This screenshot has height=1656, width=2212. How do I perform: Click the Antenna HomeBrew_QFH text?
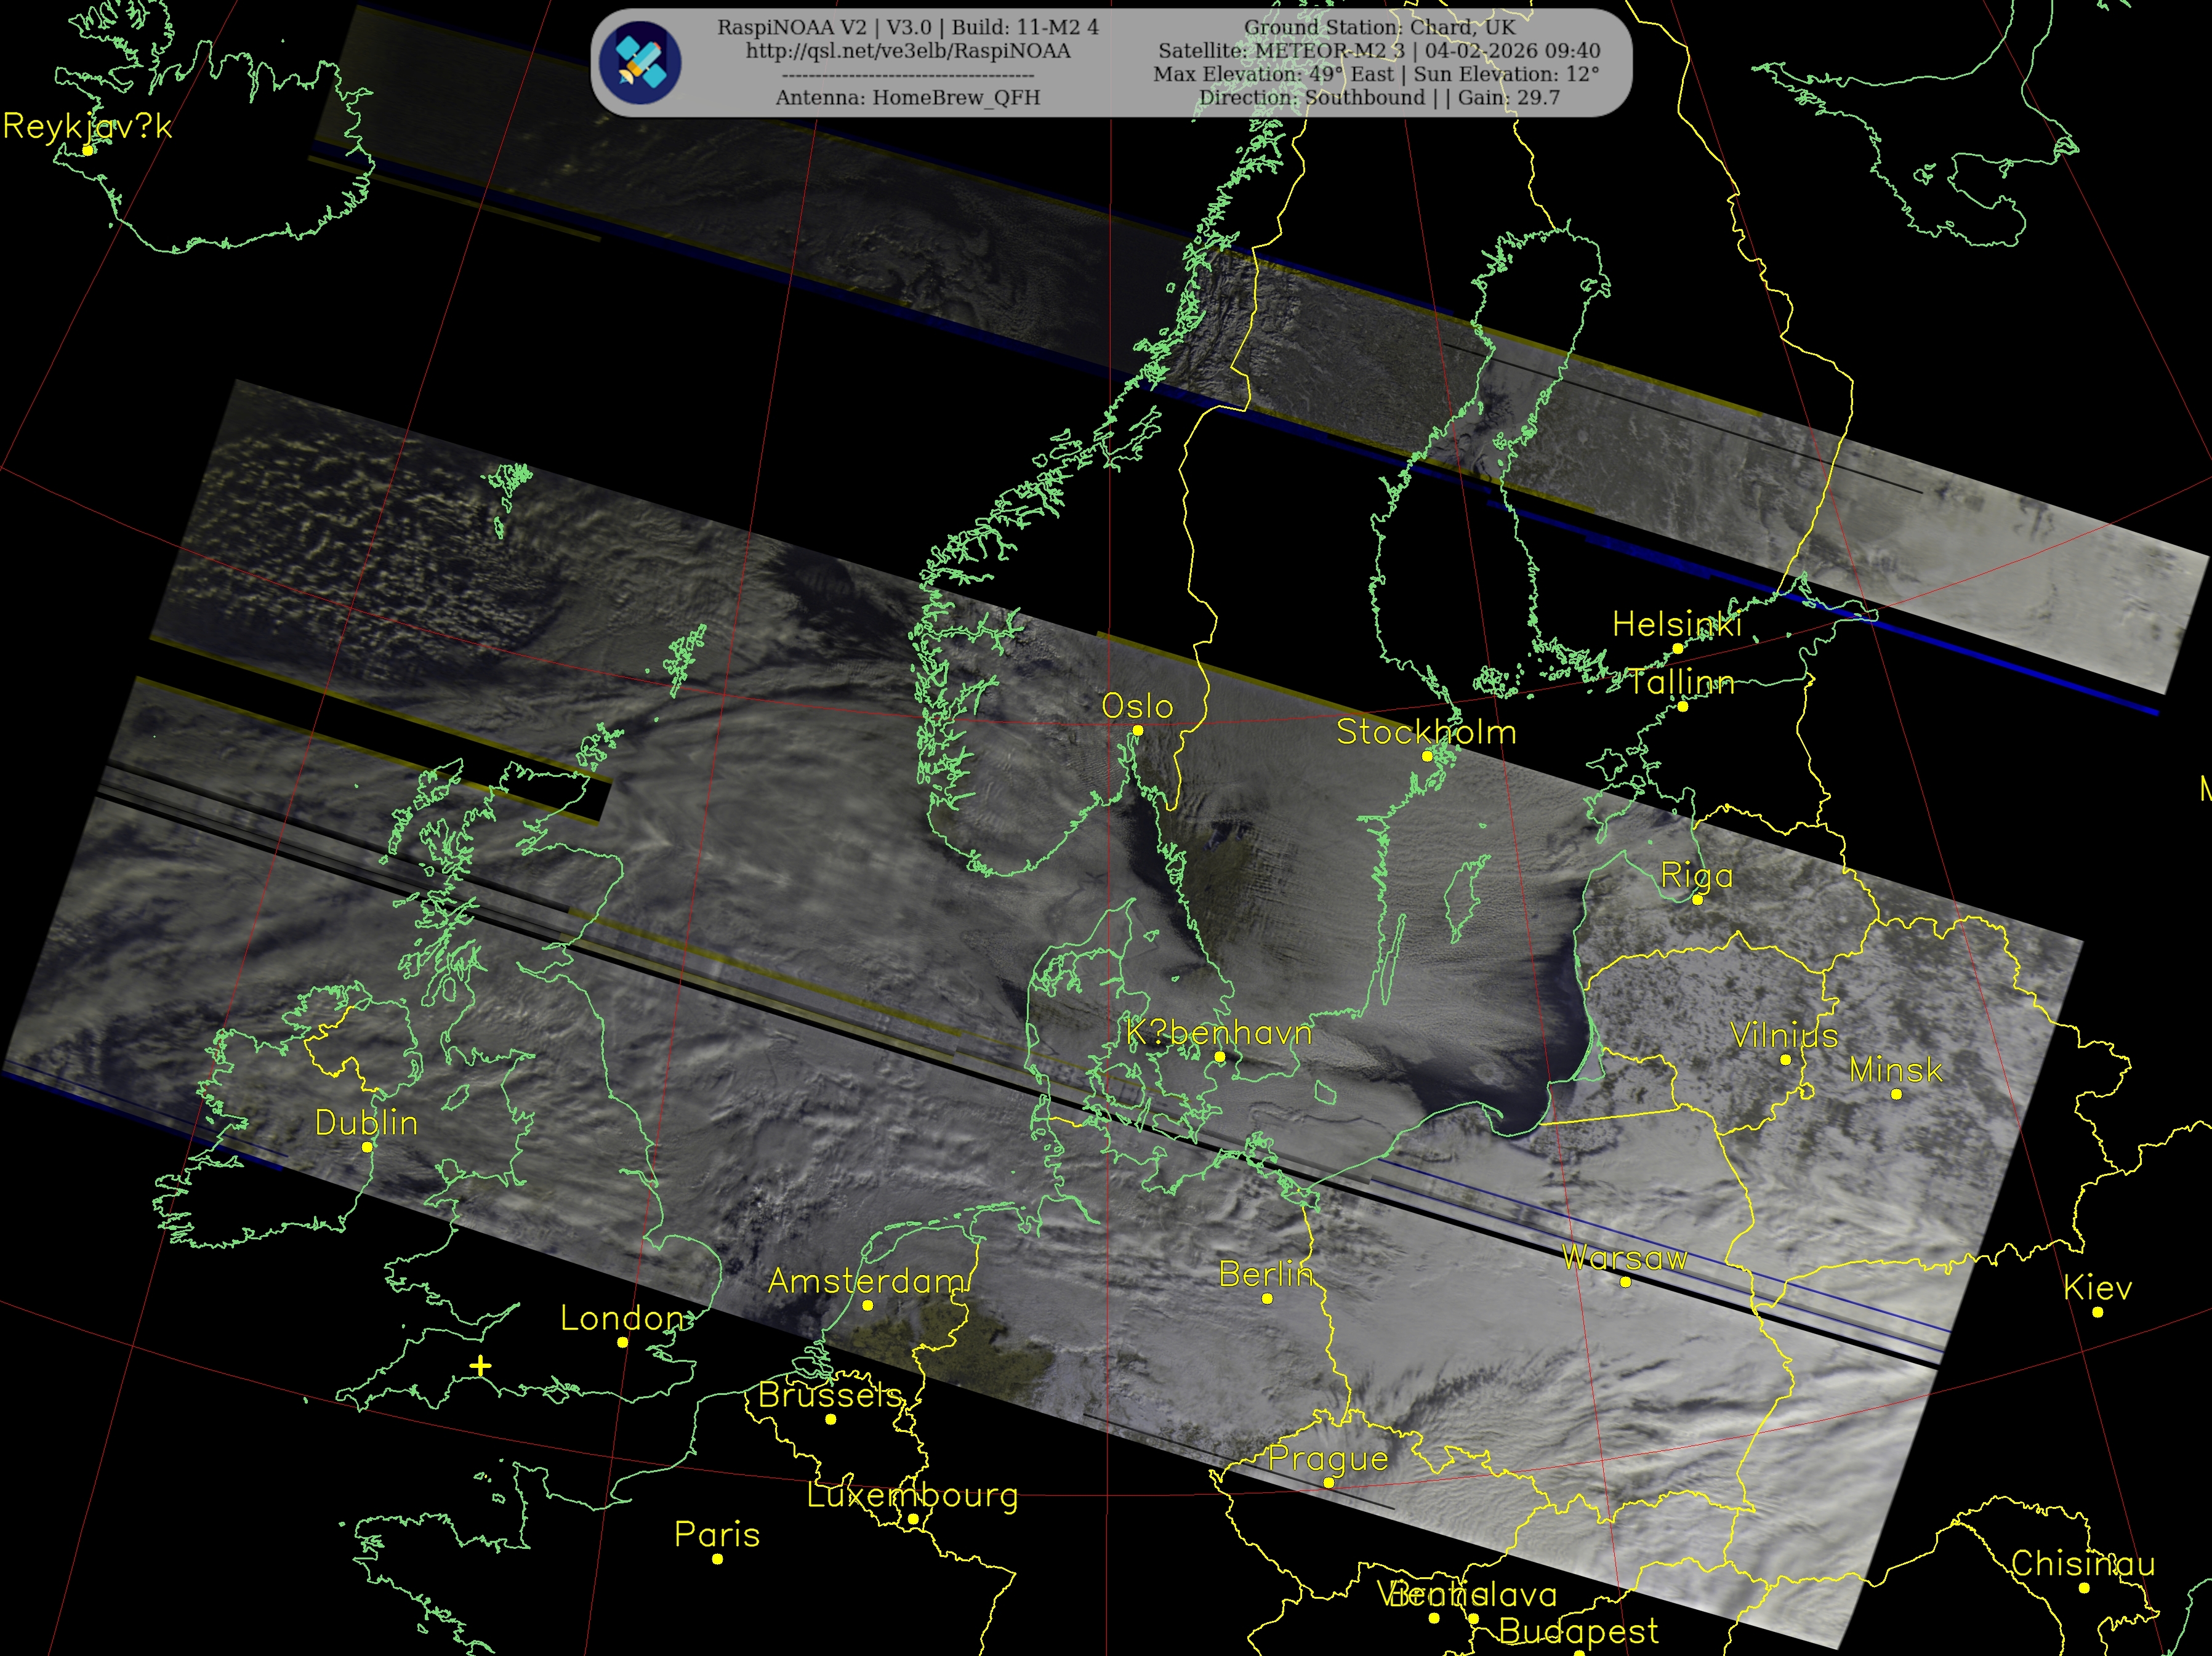coord(907,98)
